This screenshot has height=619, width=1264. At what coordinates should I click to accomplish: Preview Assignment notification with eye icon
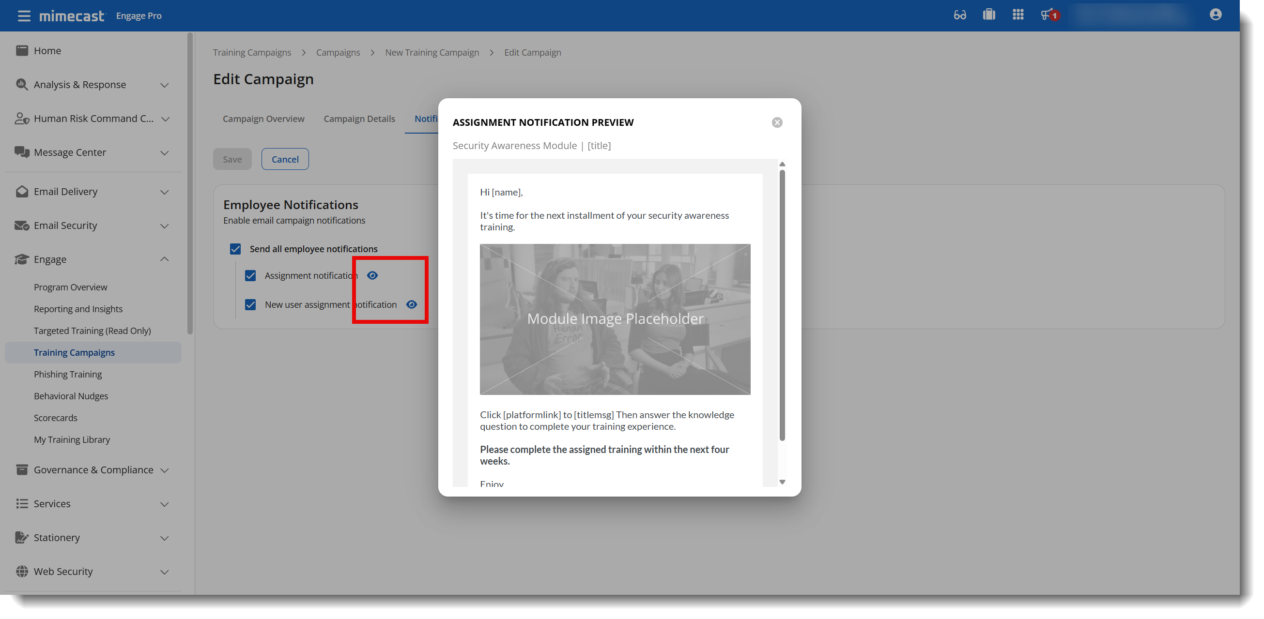[x=372, y=275]
